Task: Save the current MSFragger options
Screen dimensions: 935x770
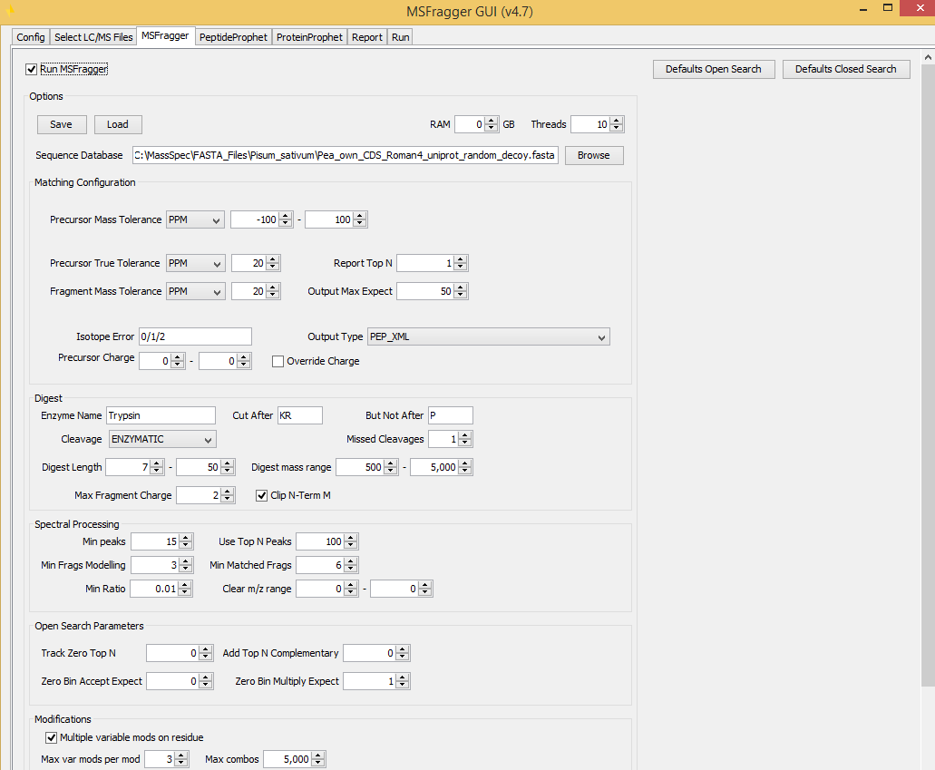Action: click(61, 123)
